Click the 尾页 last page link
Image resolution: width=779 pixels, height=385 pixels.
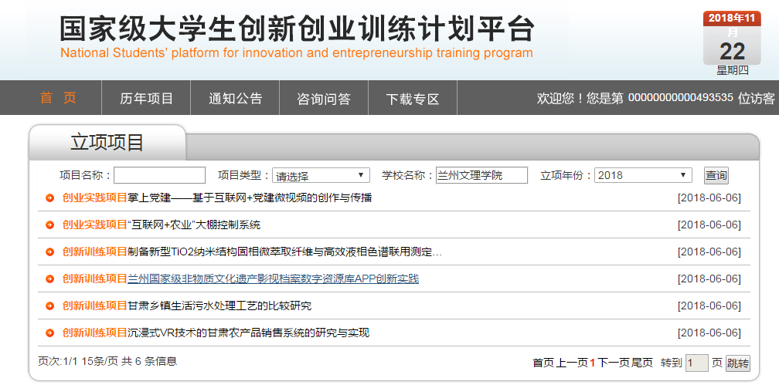642,363
